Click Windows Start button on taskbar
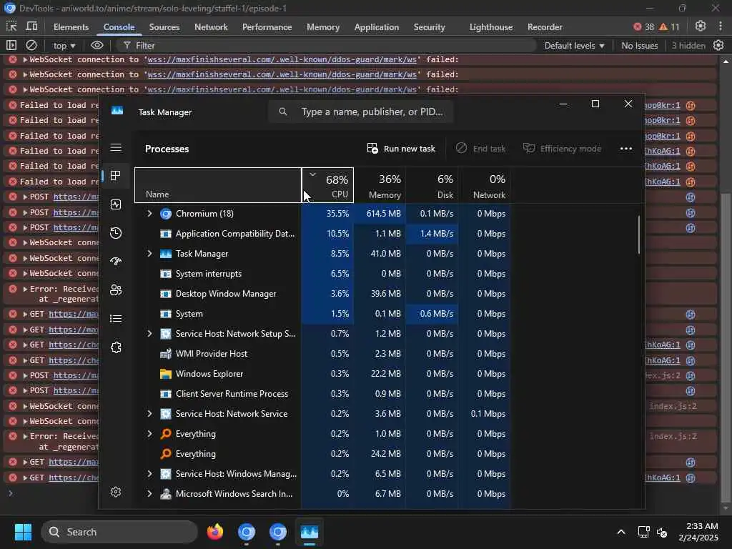 23,532
